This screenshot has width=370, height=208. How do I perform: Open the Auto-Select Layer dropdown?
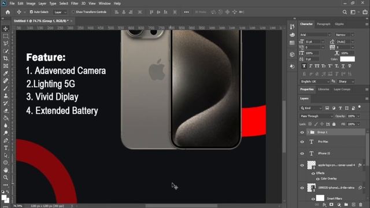[x=60, y=12]
